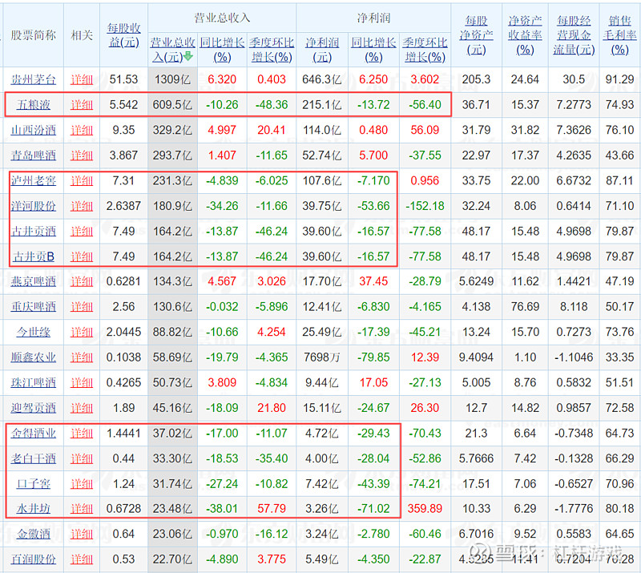Open 详细 link for 古井贡B

point(82,256)
